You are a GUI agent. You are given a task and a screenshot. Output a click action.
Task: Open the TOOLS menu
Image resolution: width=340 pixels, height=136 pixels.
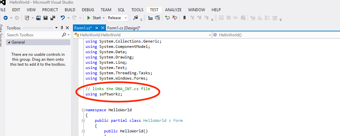coord(137,10)
